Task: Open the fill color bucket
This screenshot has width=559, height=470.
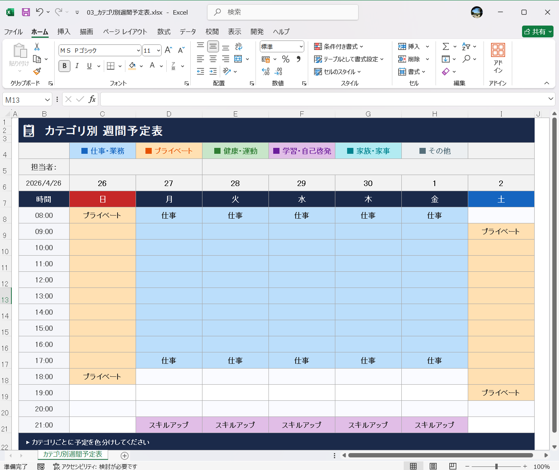Action: click(132, 66)
